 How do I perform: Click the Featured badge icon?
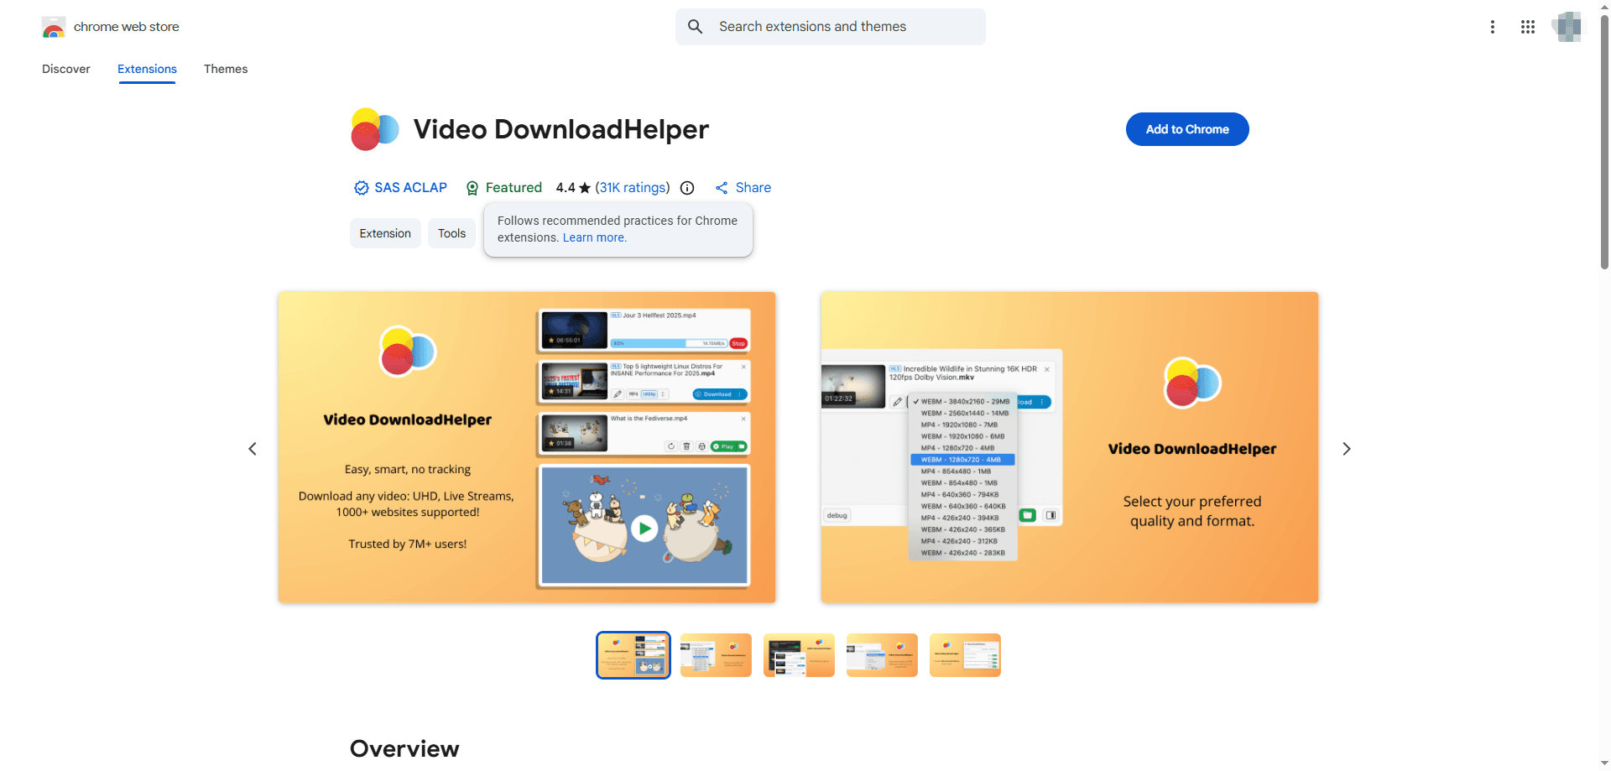point(472,188)
